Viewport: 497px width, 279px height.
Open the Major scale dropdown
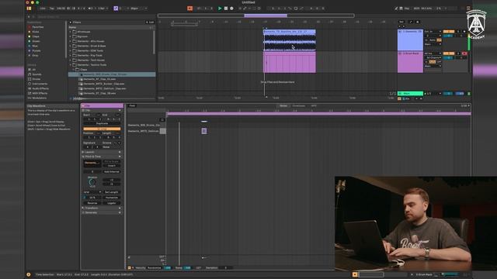tap(138, 9)
